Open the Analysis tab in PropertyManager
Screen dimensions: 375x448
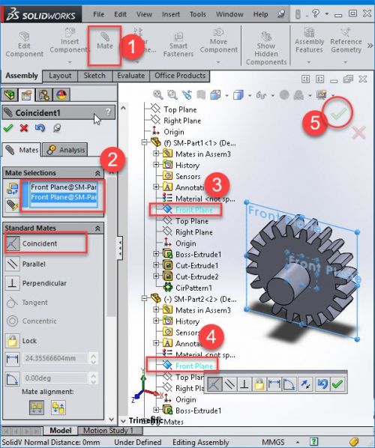point(66,150)
